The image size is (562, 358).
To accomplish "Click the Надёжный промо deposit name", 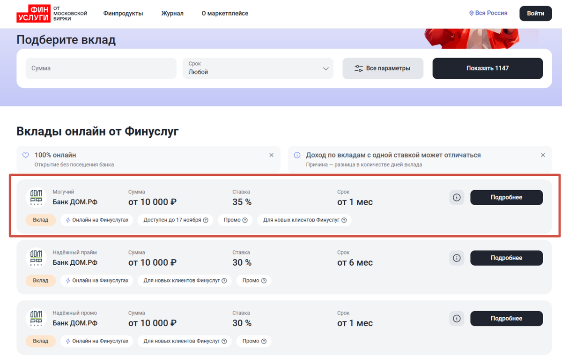I will [x=75, y=313].
